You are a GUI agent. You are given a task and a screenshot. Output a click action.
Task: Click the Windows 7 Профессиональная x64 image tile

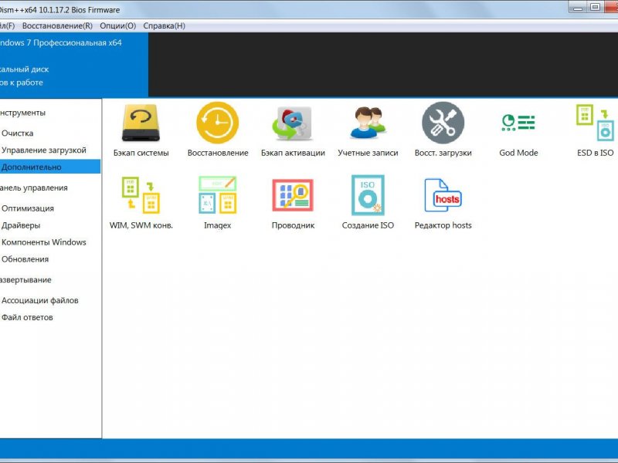[x=74, y=65]
